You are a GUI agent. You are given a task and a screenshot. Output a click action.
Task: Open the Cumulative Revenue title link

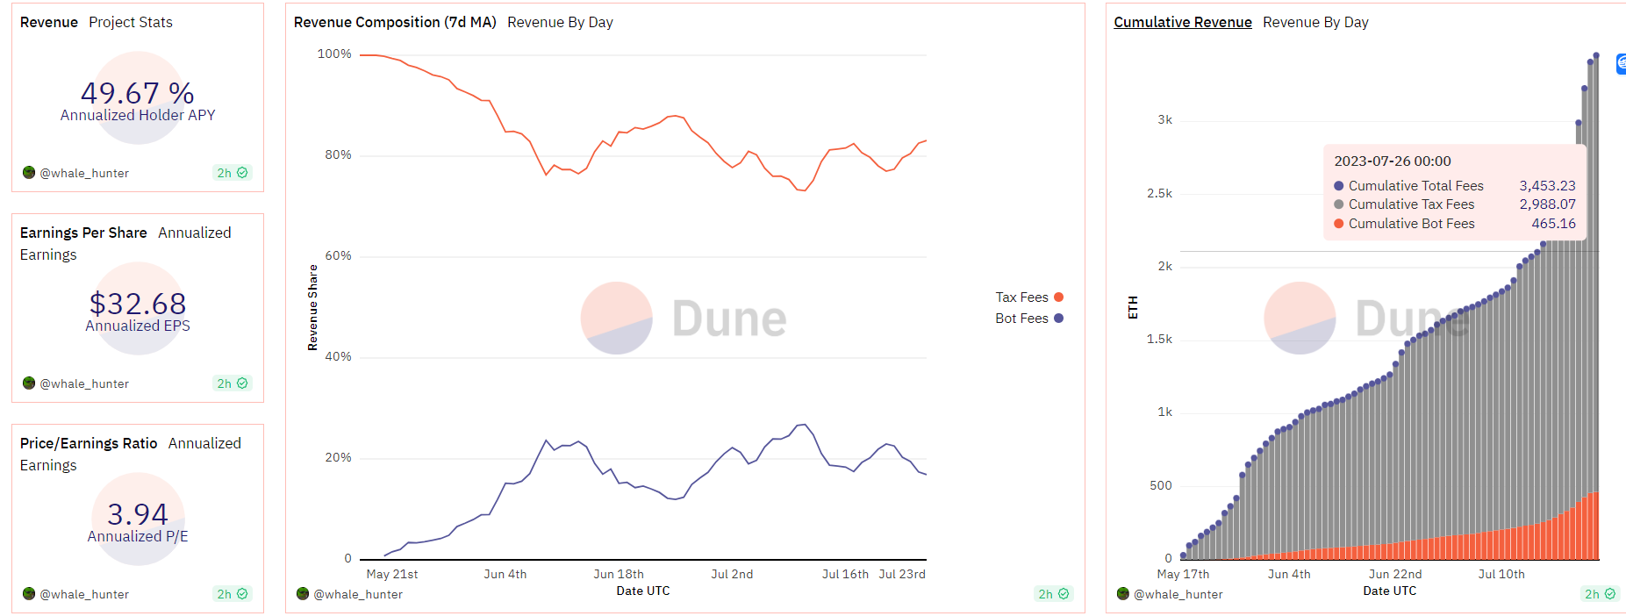click(1182, 22)
